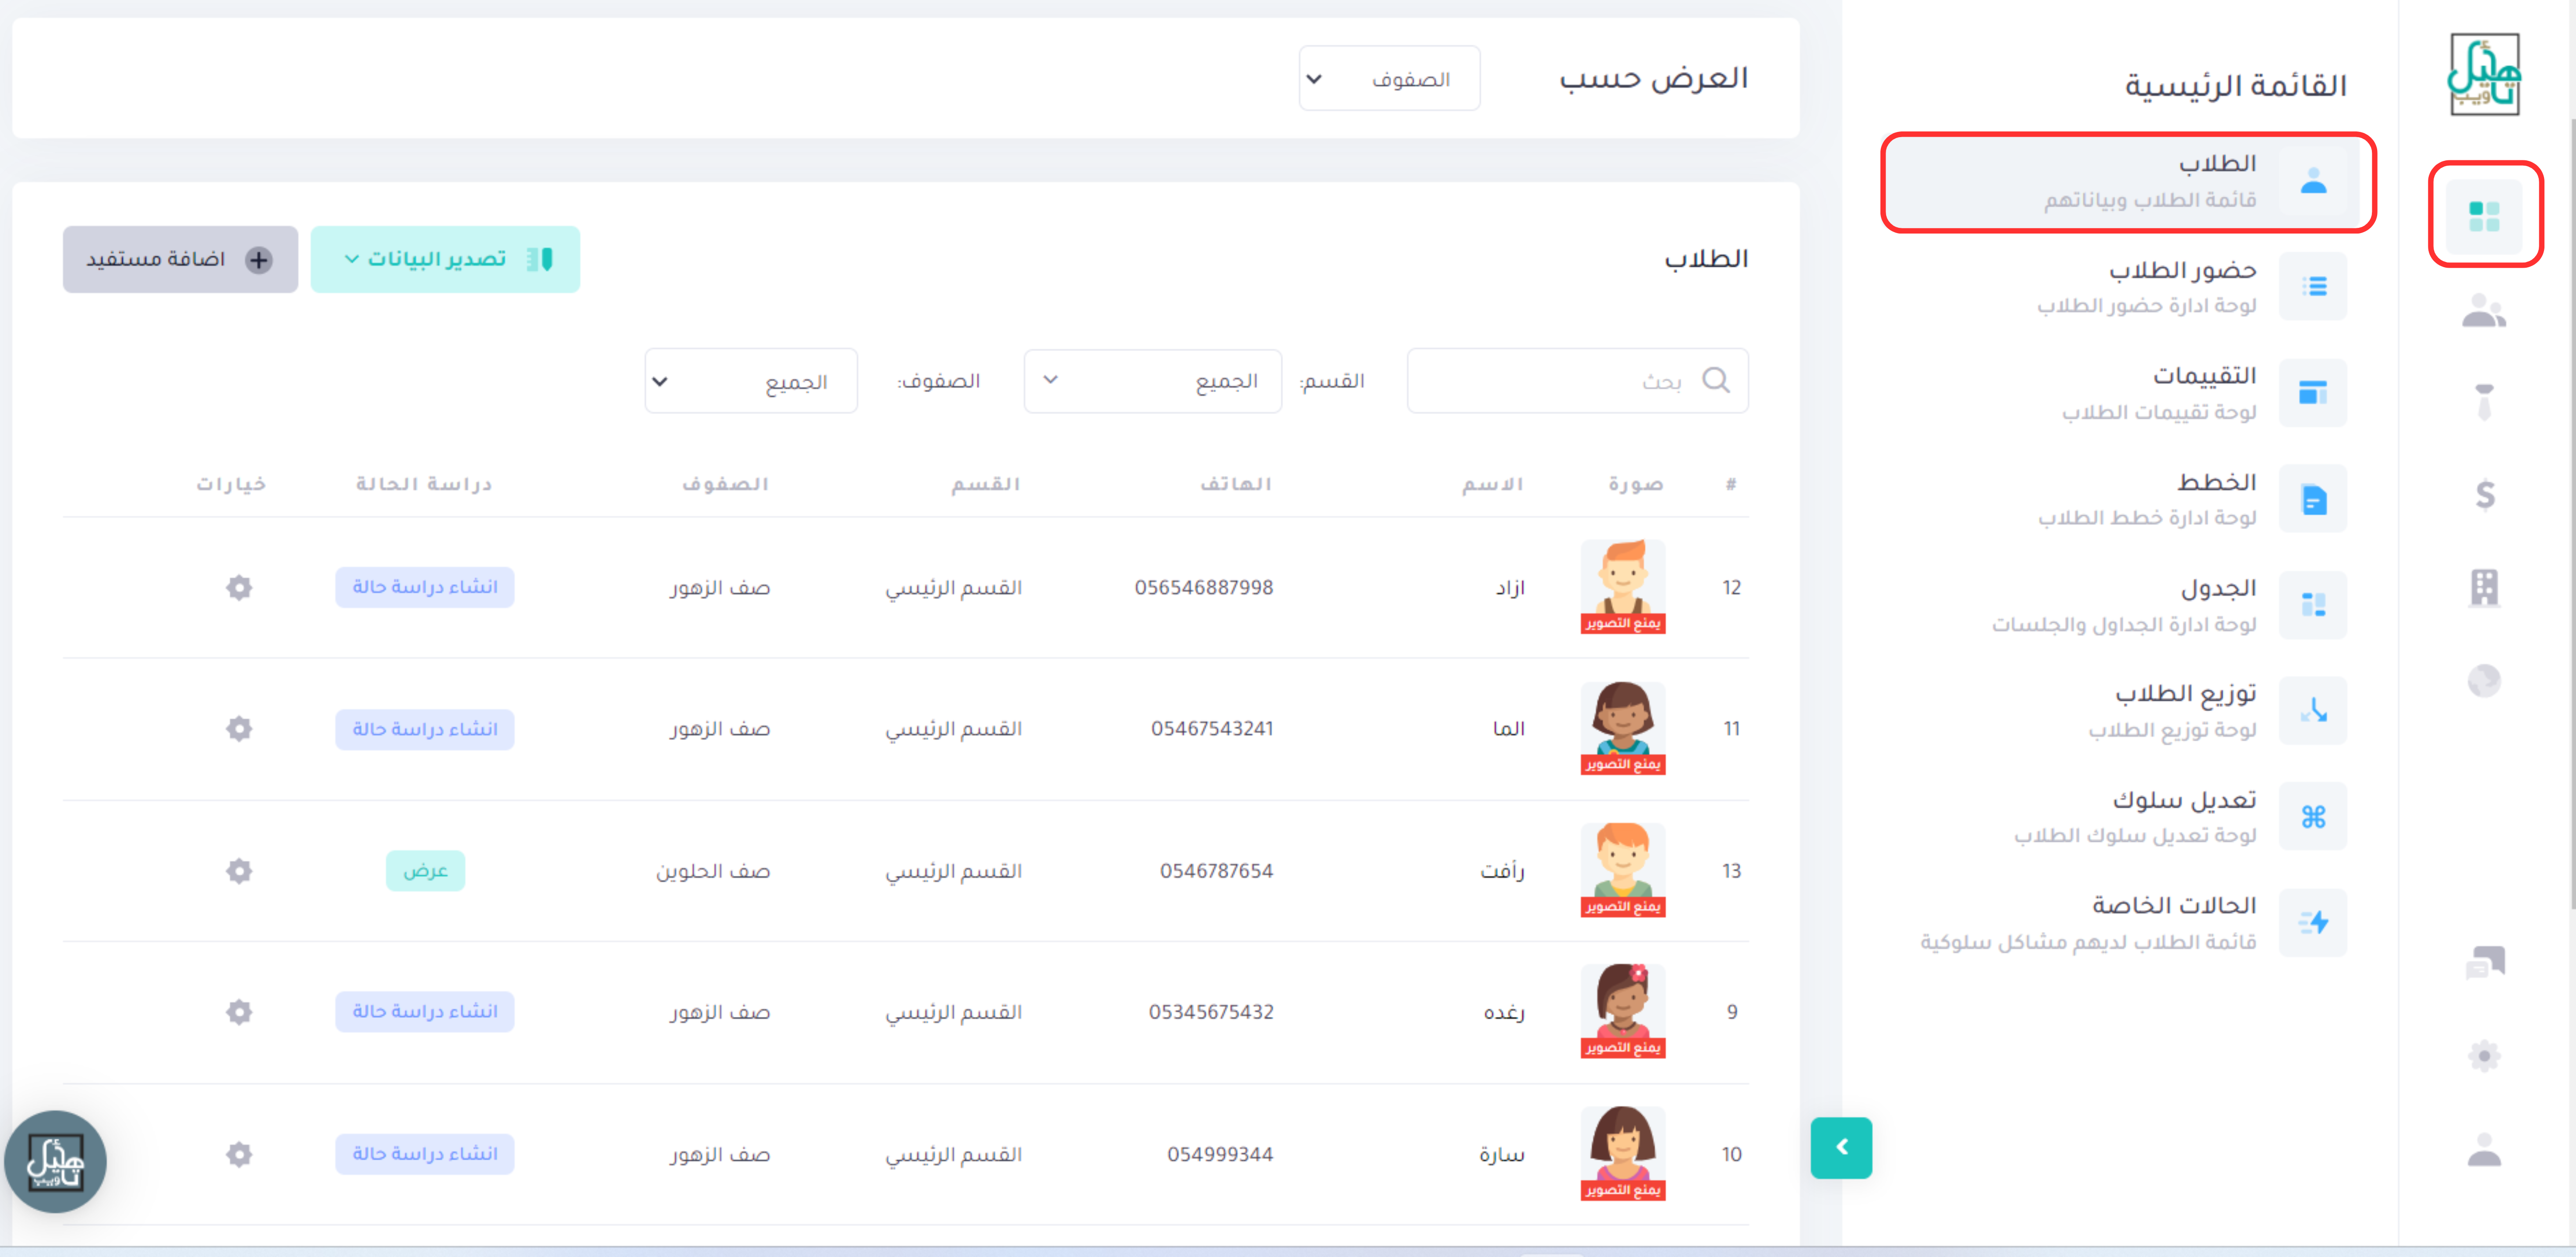2576x1257 pixels.
Task: Click the floating logo badge at bottom left
Action: pos(55,1162)
